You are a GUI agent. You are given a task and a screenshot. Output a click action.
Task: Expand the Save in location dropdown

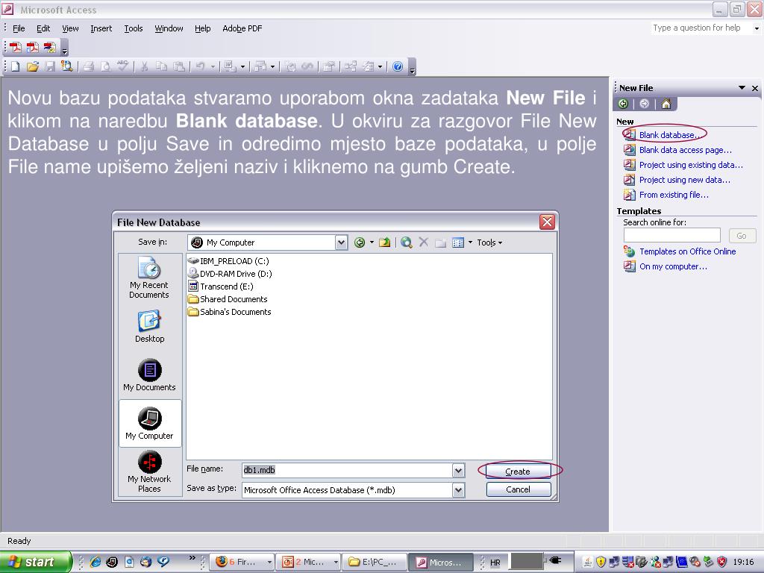[x=341, y=242]
